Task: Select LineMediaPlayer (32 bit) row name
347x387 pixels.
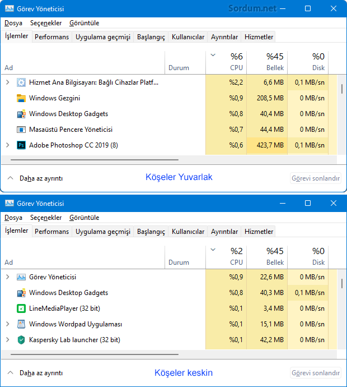Action: click(x=64, y=308)
